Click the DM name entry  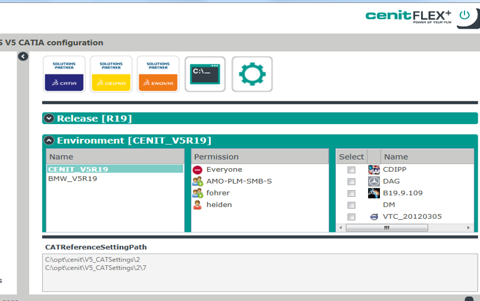pos(389,204)
